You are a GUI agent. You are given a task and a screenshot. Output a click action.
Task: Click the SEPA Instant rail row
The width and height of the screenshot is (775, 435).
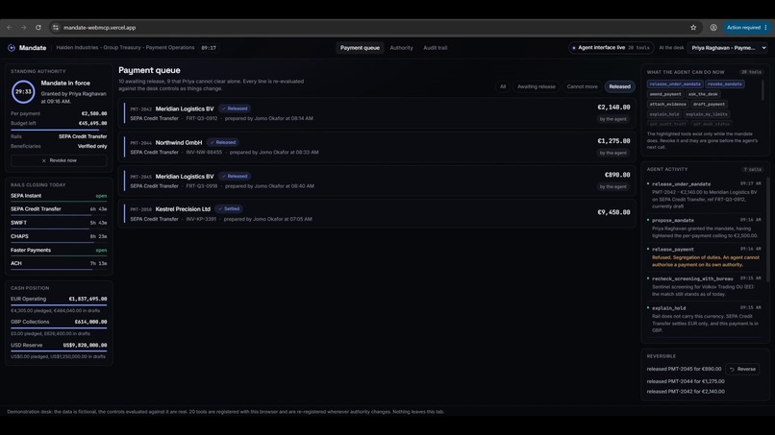tap(59, 197)
